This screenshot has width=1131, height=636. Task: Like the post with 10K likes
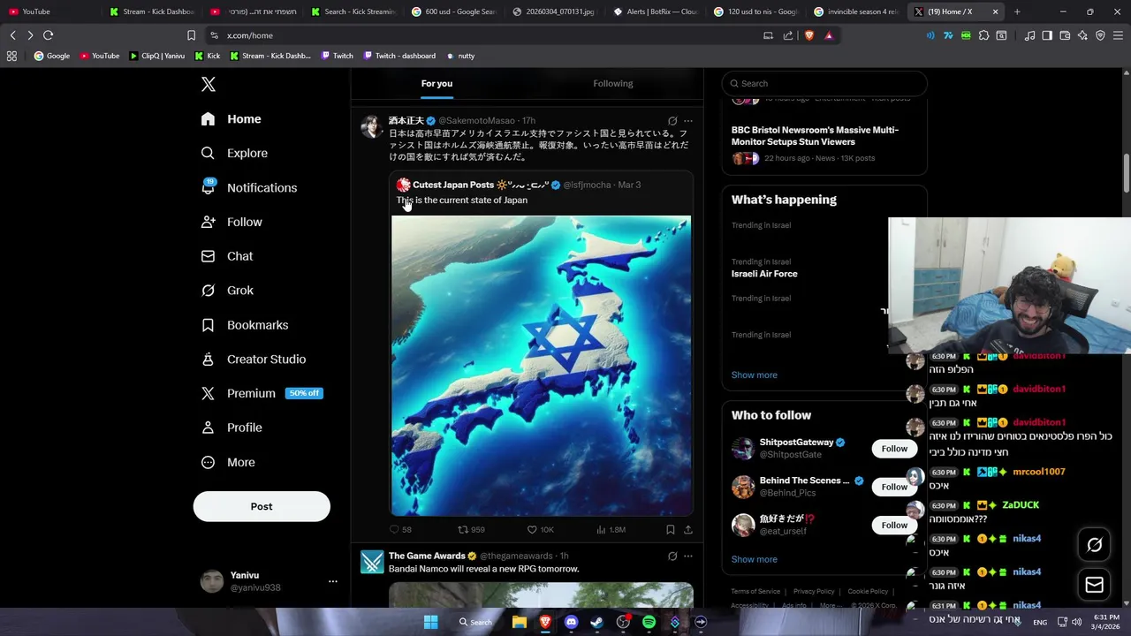click(x=541, y=530)
